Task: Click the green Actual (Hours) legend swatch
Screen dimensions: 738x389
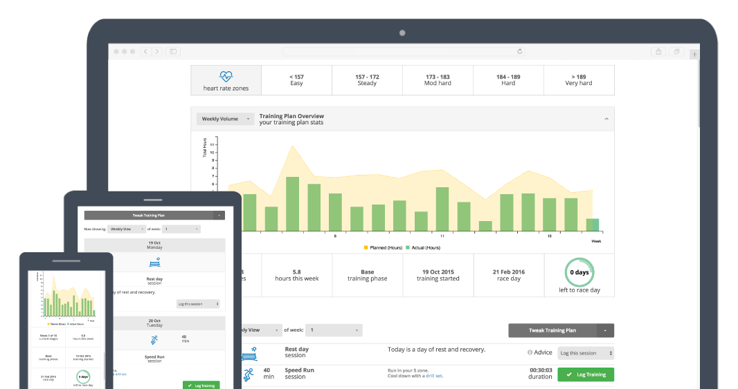Action: (408, 247)
